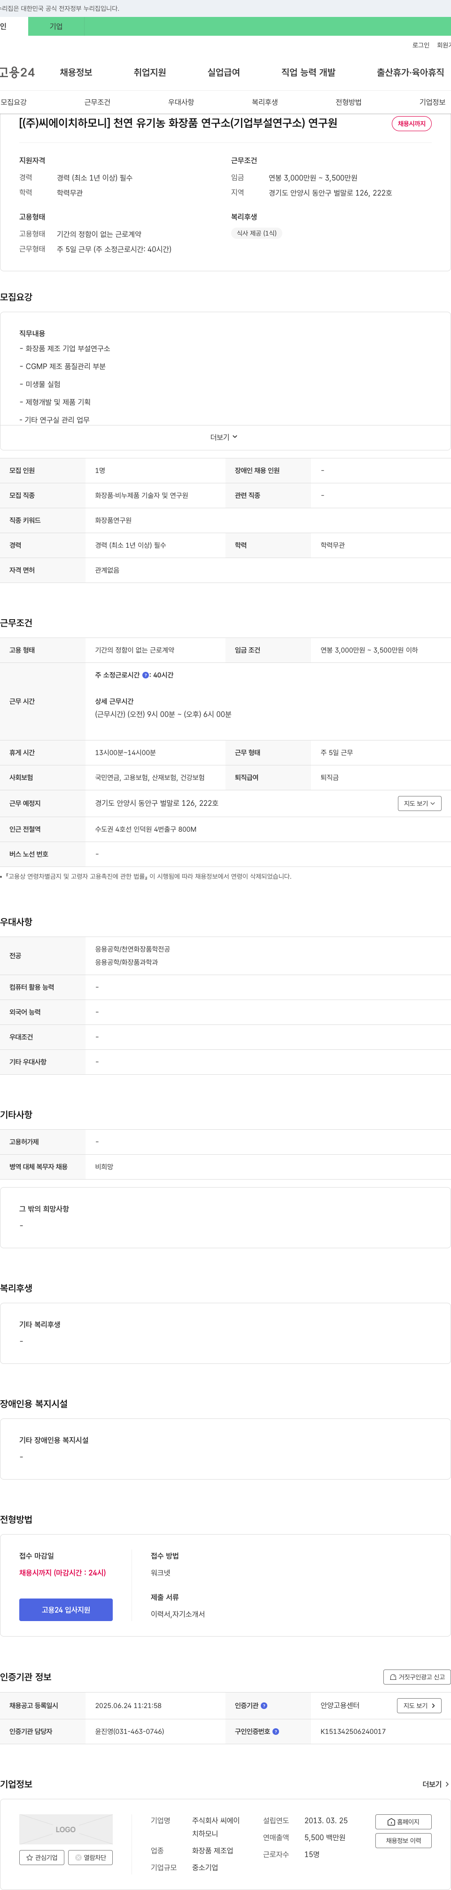Switch to the 기업 tab

(56, 26)
